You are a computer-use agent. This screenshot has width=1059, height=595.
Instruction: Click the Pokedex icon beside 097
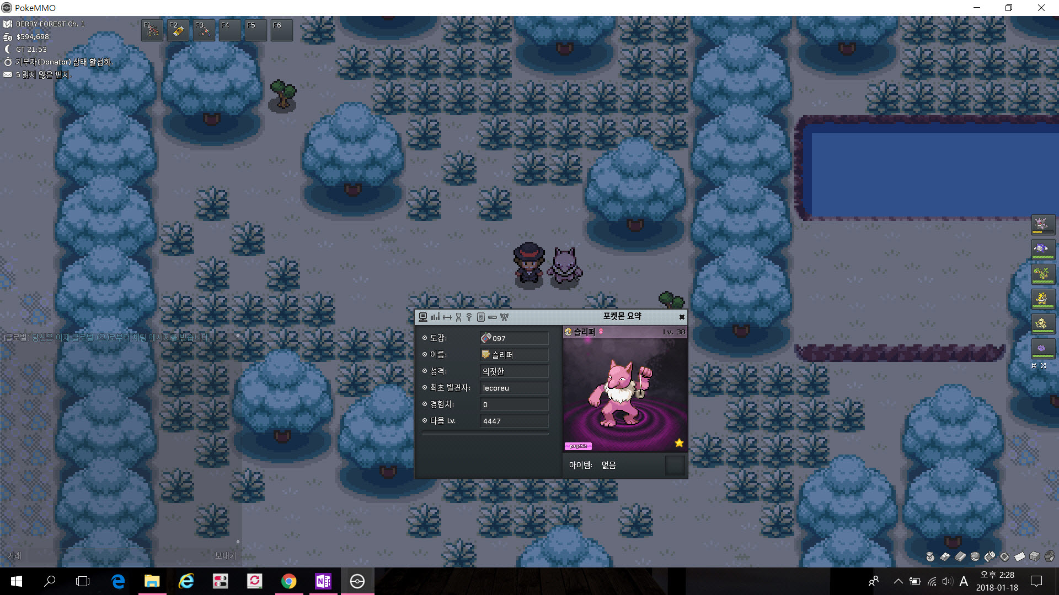click(486, 338)
